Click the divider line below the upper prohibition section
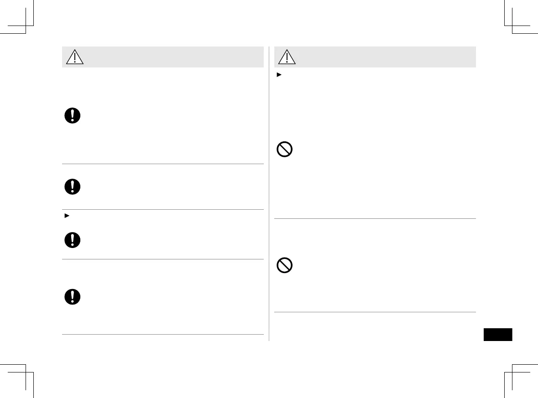 375,218
